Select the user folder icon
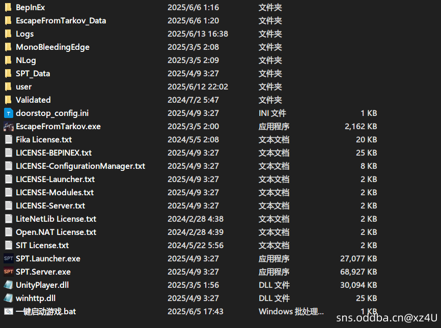 [8, 86]
